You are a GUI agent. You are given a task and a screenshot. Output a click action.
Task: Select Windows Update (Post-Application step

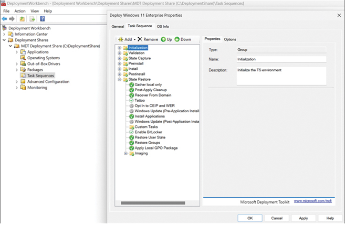pyautogui.click(x=167, y=122)
